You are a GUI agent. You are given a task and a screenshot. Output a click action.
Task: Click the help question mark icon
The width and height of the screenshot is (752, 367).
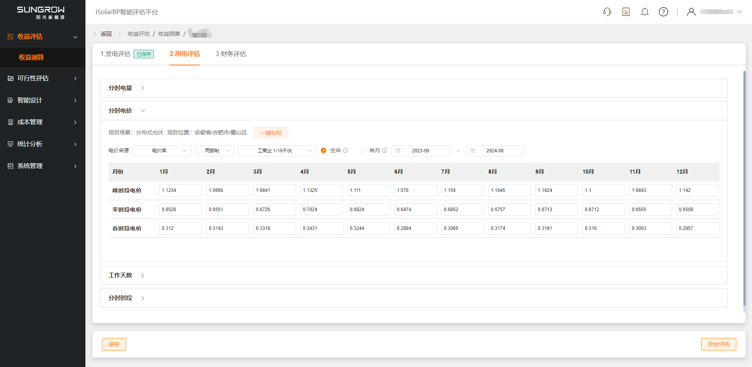(x=663, y=12)
